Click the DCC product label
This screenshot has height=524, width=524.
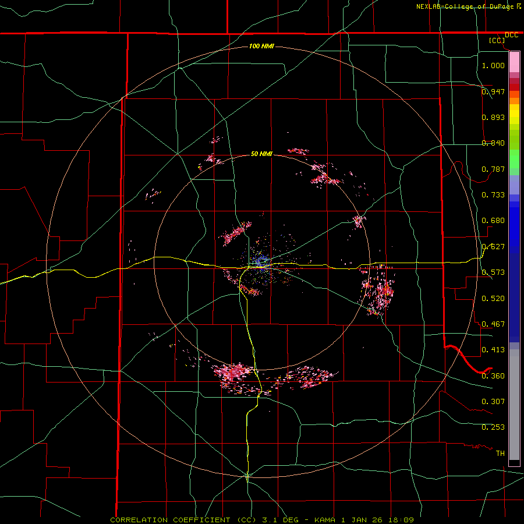[511, 35]
